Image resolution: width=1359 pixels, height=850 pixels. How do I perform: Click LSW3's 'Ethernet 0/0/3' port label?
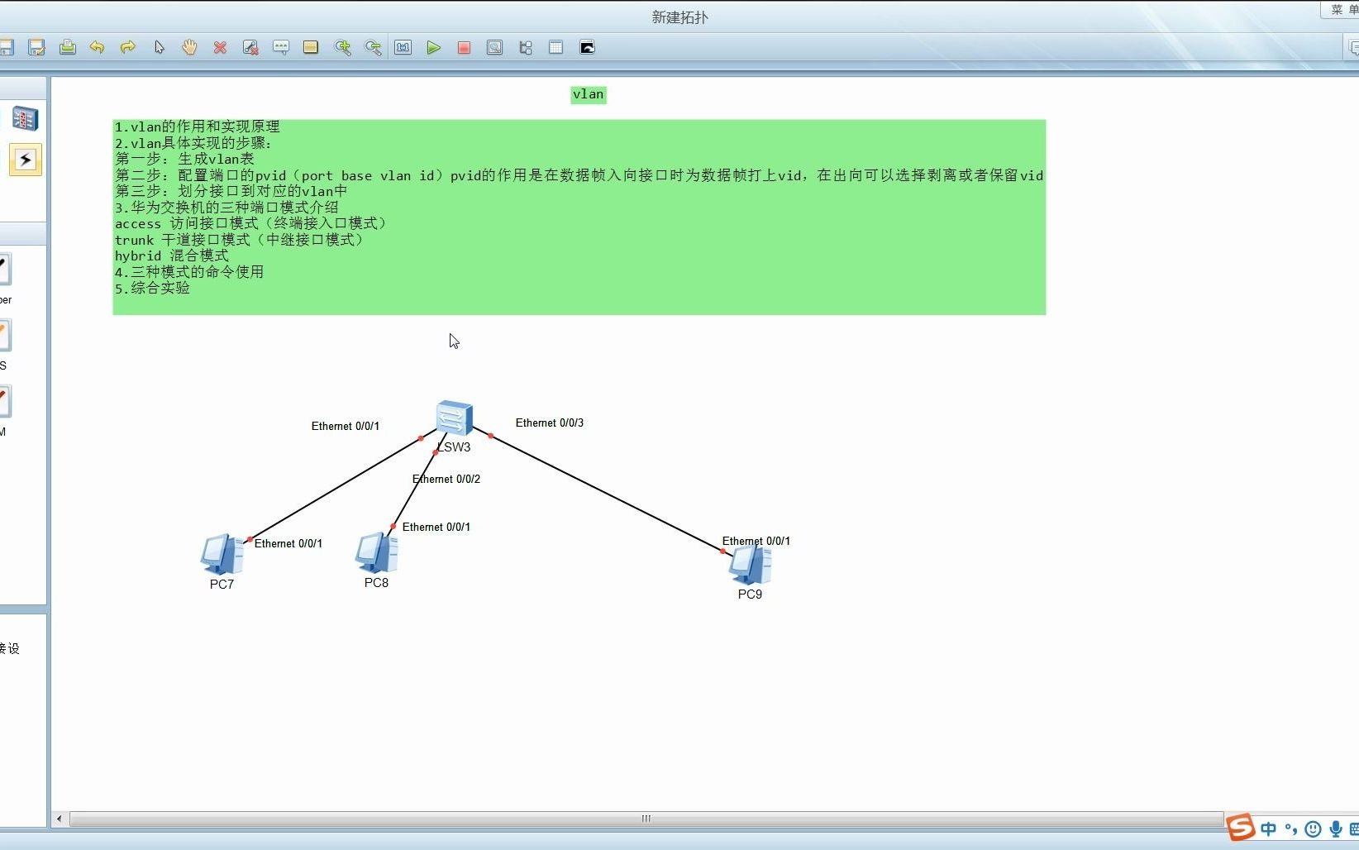(x=550, y=423)
